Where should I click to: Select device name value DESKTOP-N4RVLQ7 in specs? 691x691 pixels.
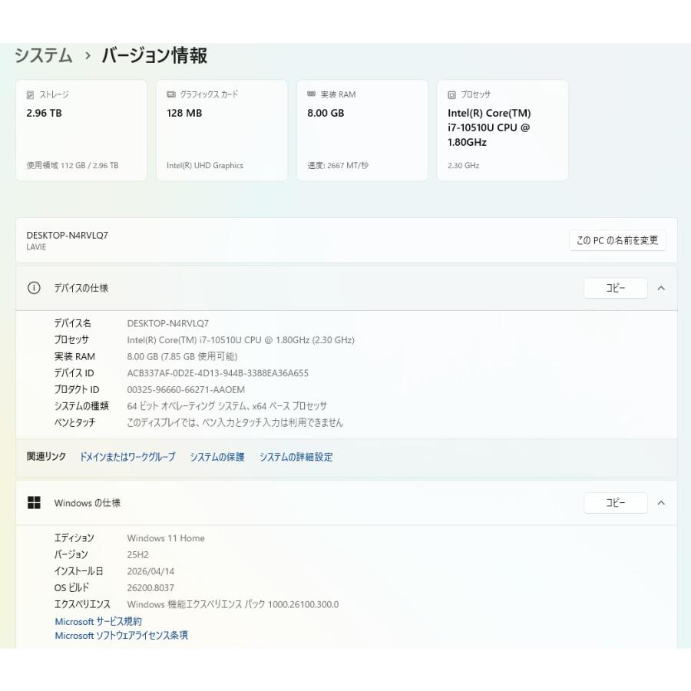(168, 323)
